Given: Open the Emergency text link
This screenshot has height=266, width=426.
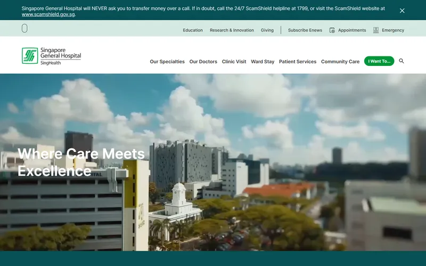Looking at the screenshot, I should pyautogui.click(x=393, y=30).
